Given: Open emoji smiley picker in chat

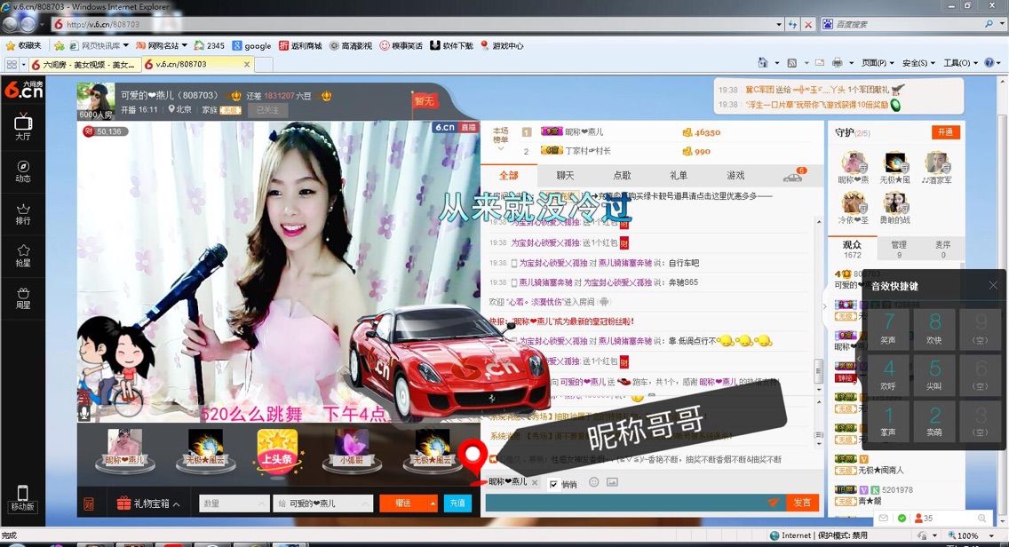Looking at the screenshot, I should point(594,482).
